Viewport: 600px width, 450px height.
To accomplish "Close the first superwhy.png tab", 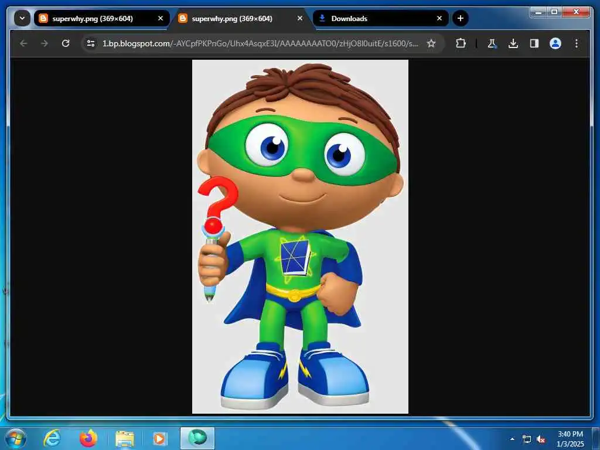I will [x=161, y=18].
